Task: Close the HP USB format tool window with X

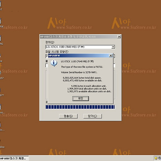Action: pyautogui.click(x=119, y=37)
